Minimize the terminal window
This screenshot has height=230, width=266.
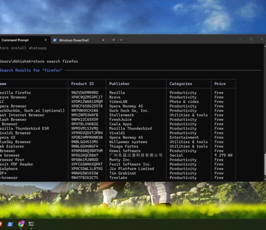pos(240,39)
